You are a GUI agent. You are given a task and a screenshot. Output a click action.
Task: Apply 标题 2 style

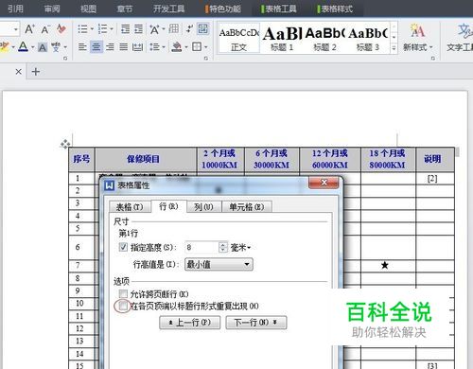(324, 38)
